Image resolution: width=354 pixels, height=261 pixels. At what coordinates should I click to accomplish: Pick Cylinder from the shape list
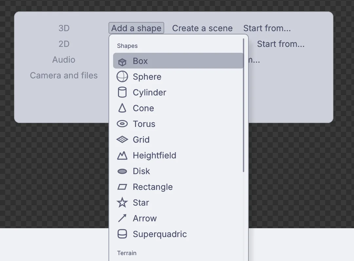click(x=178, y=92)
